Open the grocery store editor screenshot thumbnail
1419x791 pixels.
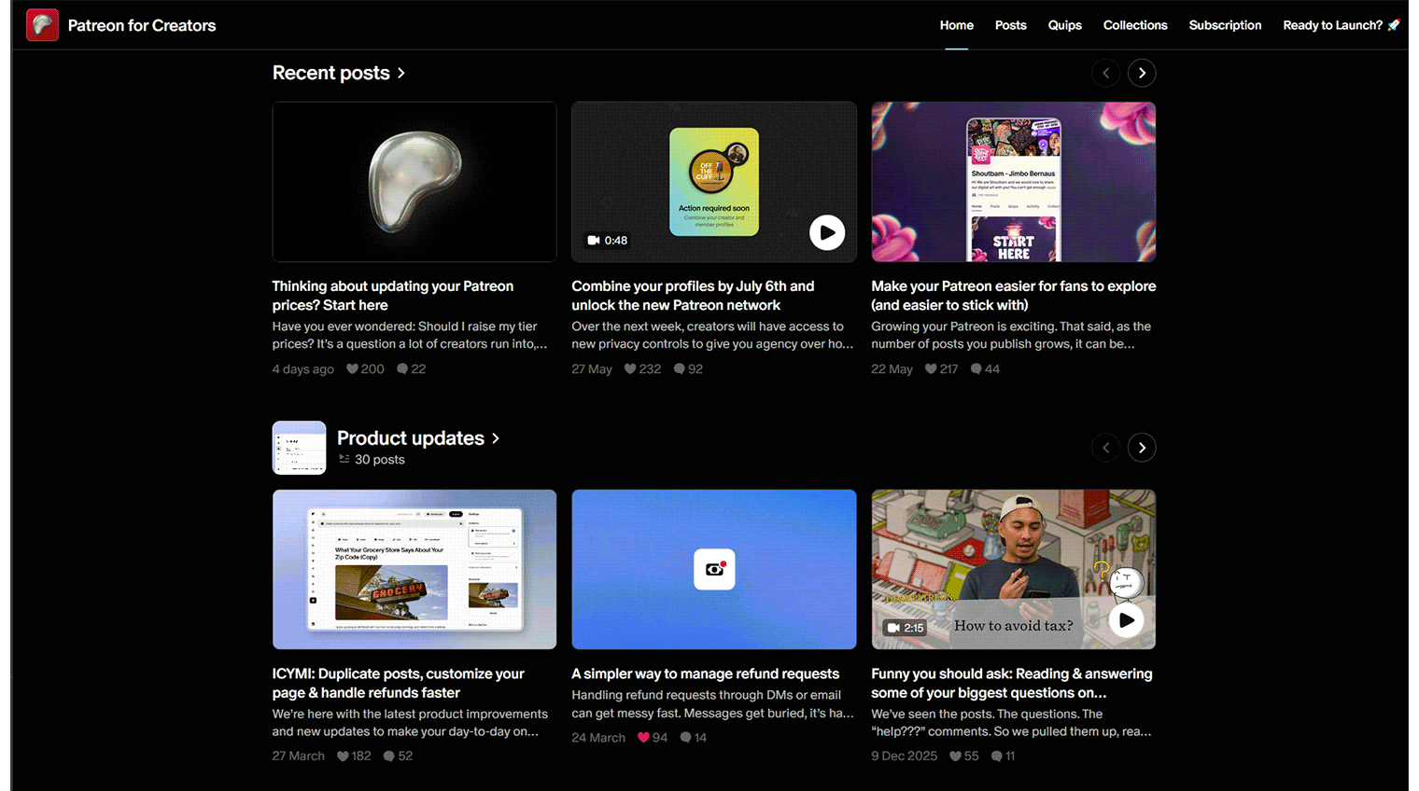coord(414,570)
